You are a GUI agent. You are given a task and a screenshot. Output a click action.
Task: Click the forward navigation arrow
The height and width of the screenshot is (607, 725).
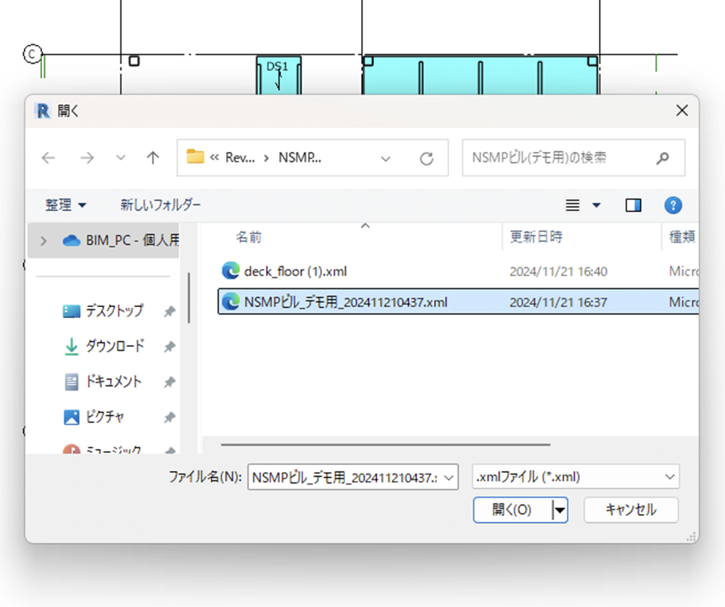87,158
